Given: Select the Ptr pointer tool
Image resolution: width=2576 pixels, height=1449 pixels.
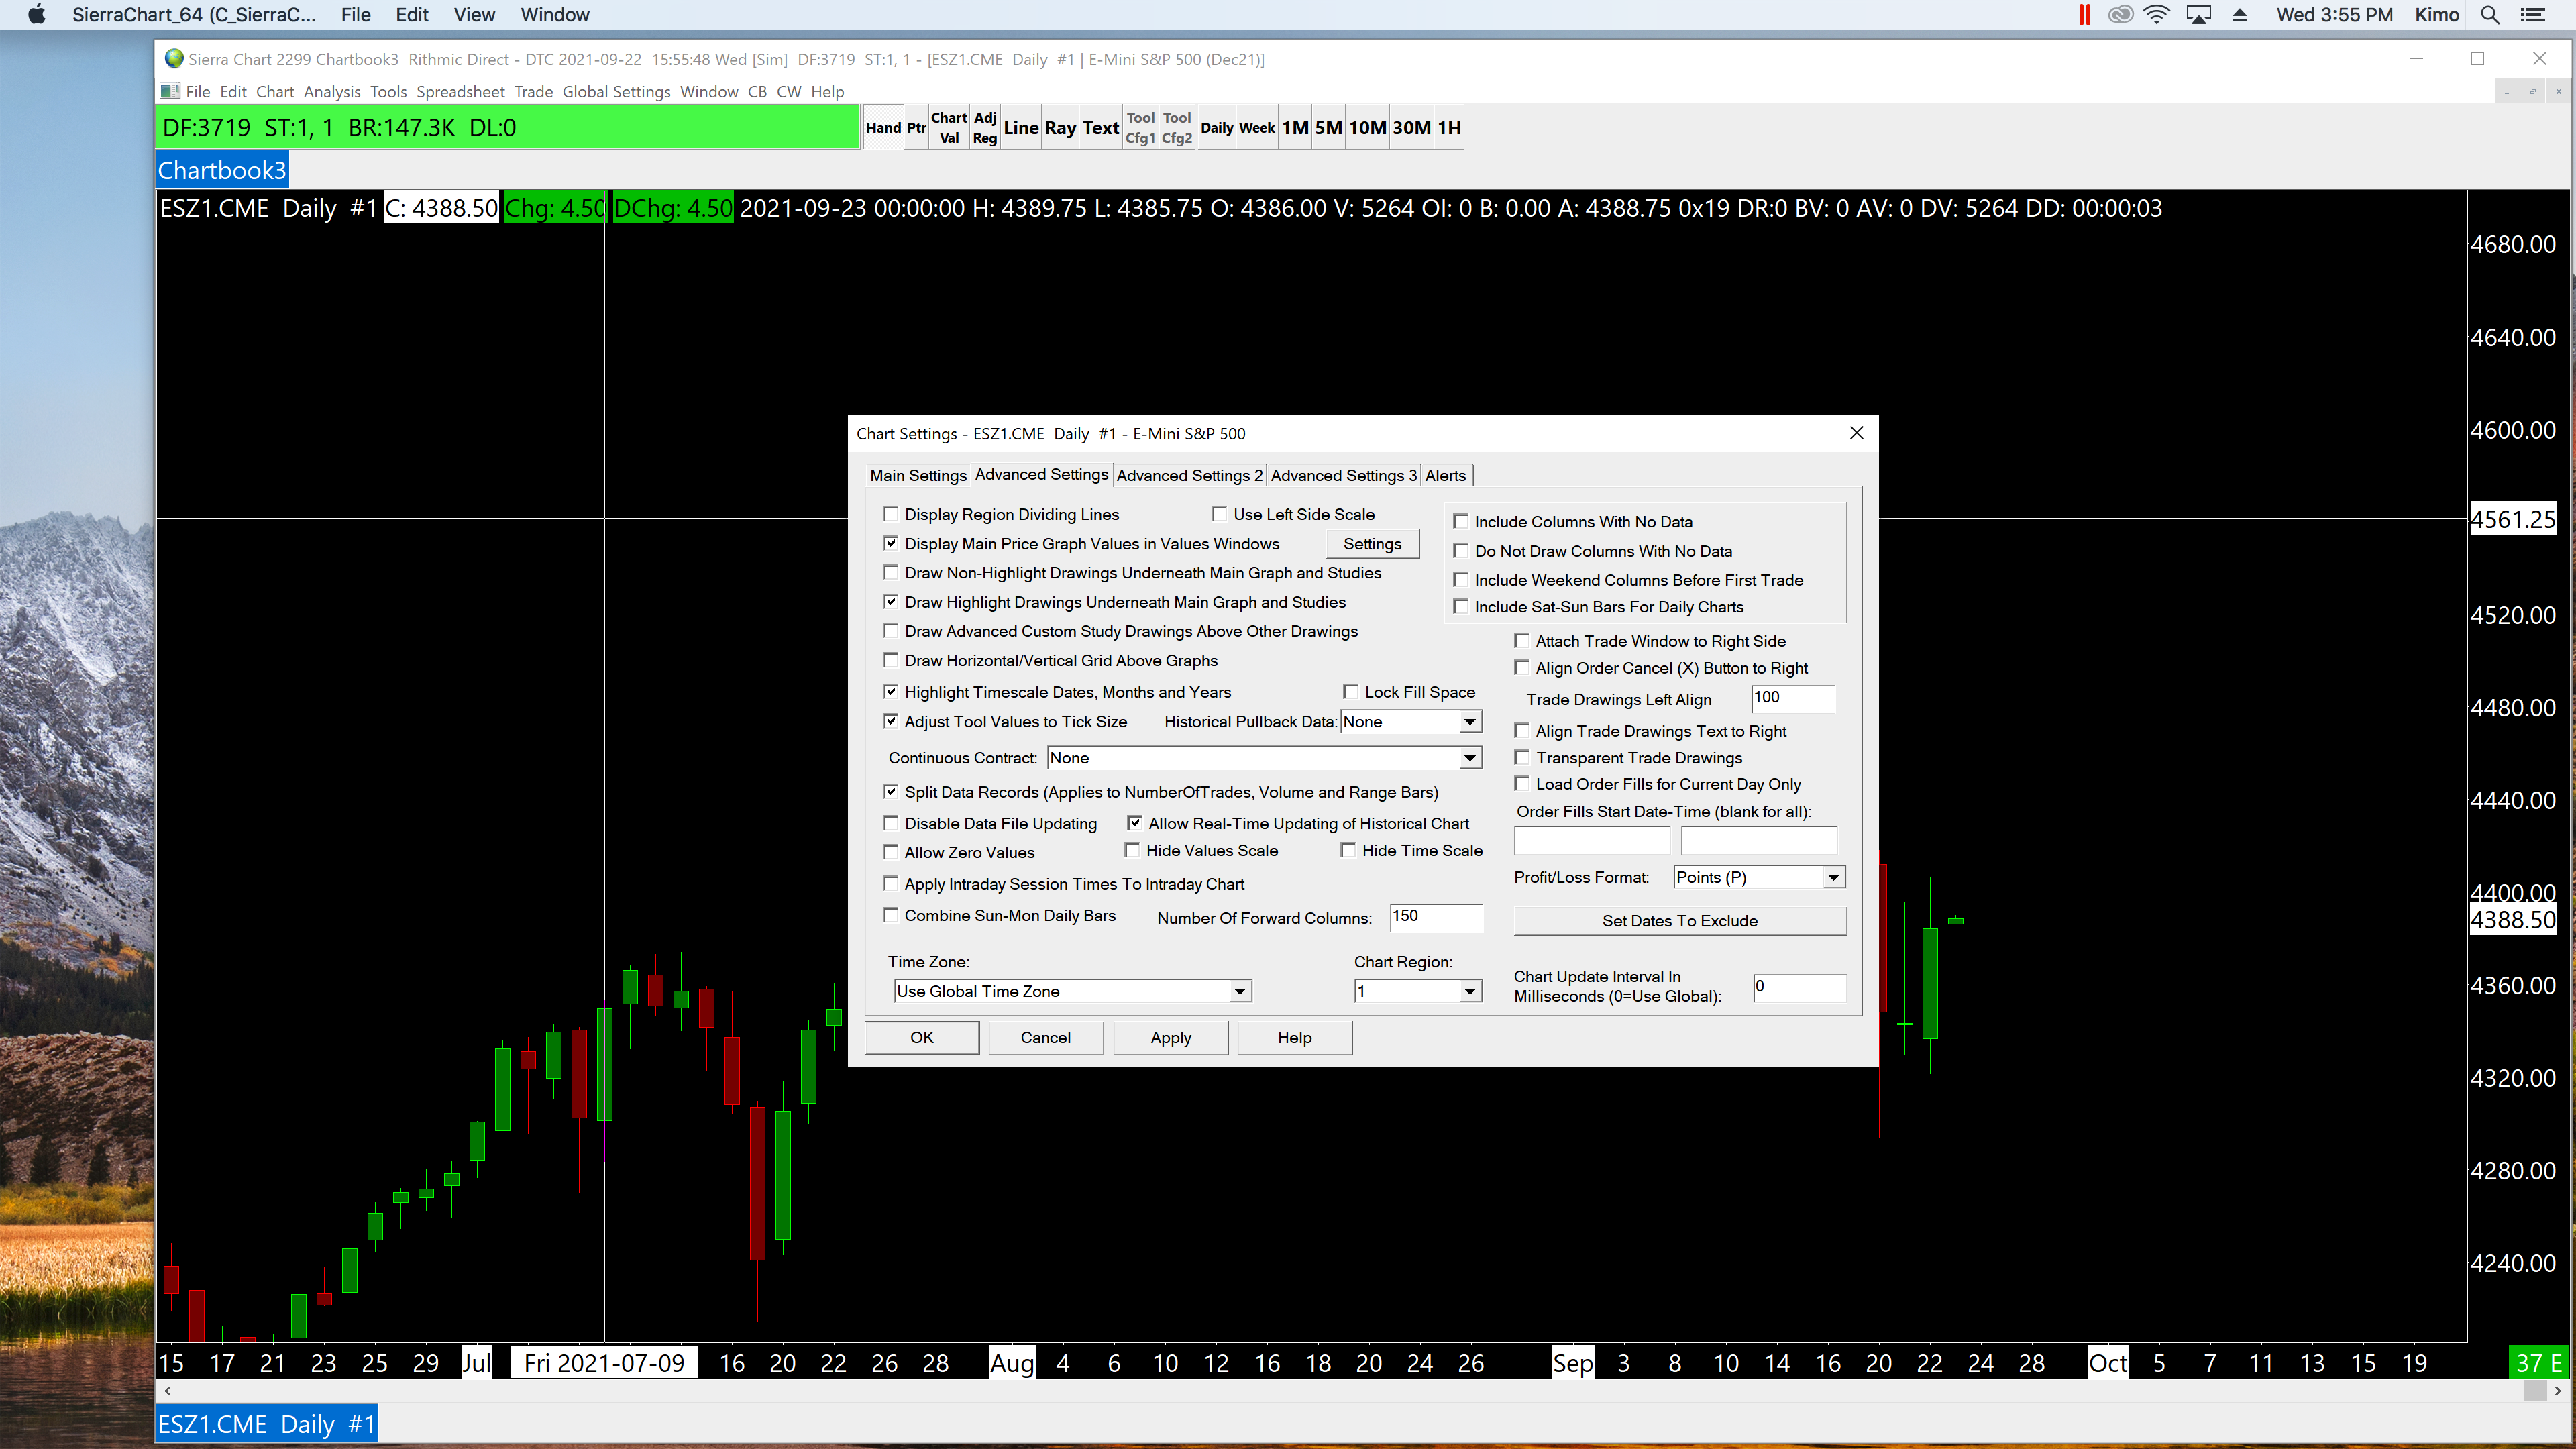Looking at the screenshot, I should coord(916,128).
